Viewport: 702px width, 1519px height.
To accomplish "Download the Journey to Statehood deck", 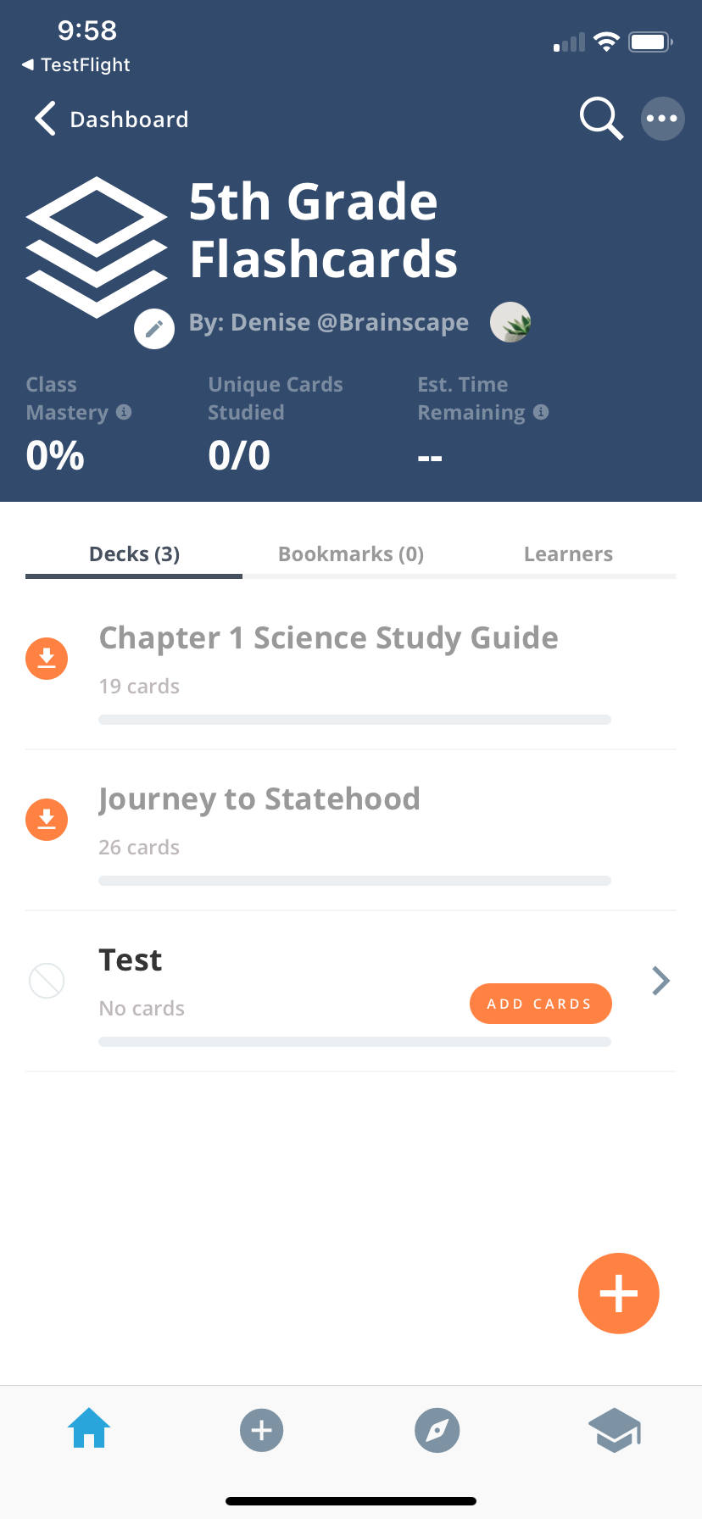I will [47, 820].
